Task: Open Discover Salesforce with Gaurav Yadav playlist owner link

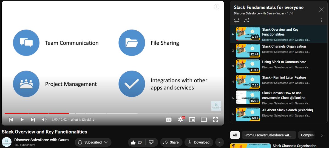Action: 259,13
